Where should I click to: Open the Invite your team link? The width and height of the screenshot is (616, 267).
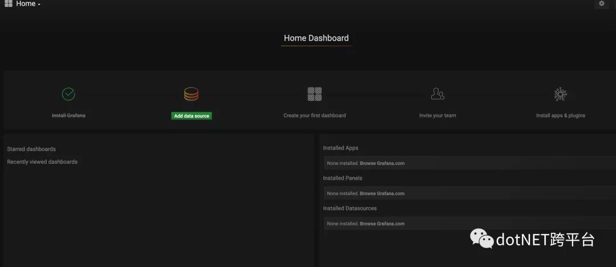click(437, 116)
